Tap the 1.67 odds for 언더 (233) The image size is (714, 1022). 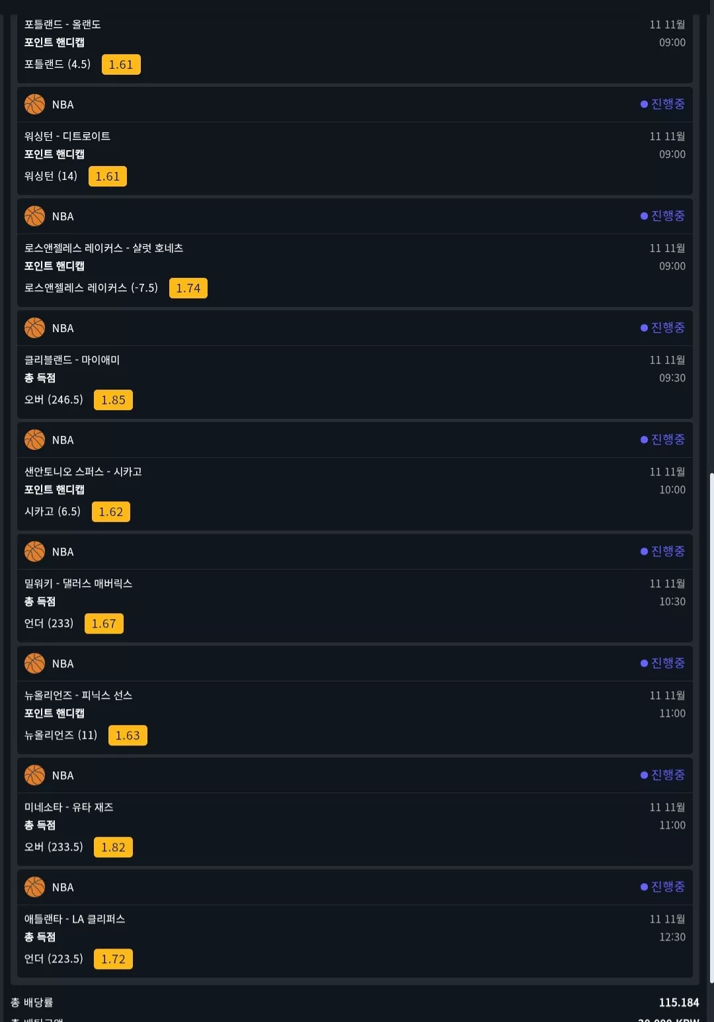104,624
